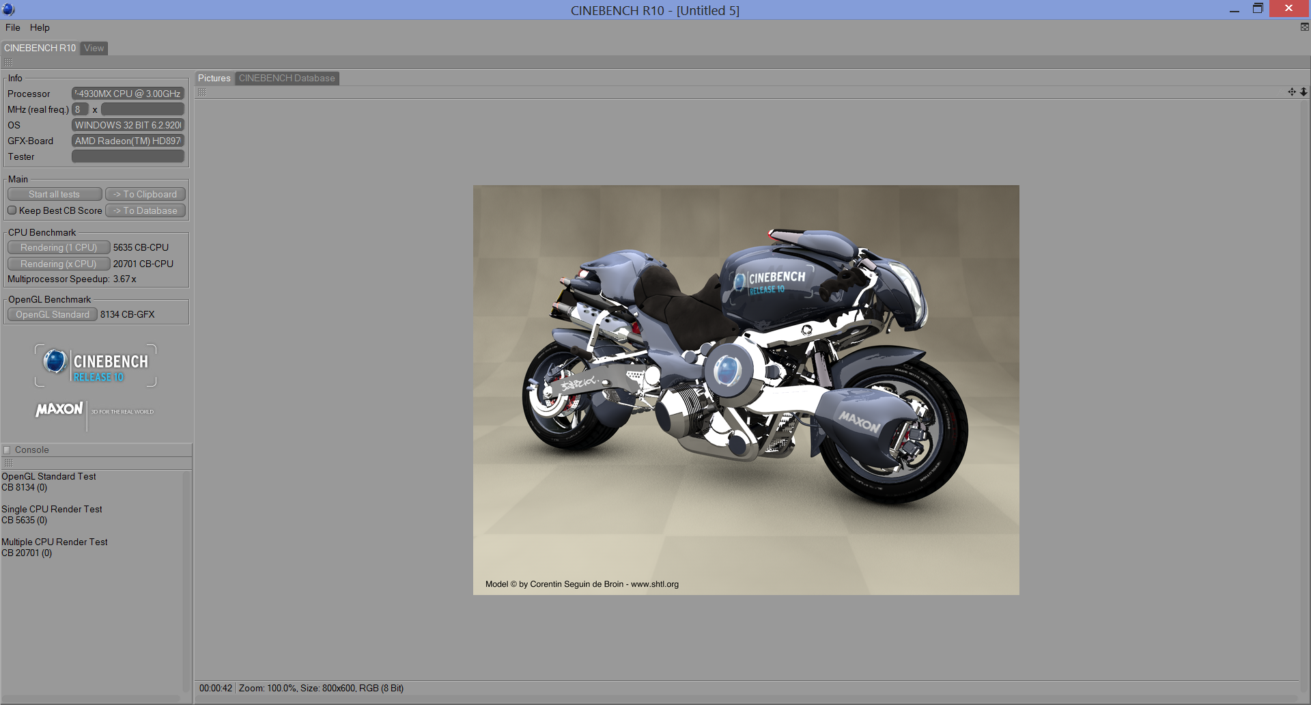Viewport: 1311px width, 705px height.
Task: Toggle the Console panel checkbox
Action: pos(7,450)
